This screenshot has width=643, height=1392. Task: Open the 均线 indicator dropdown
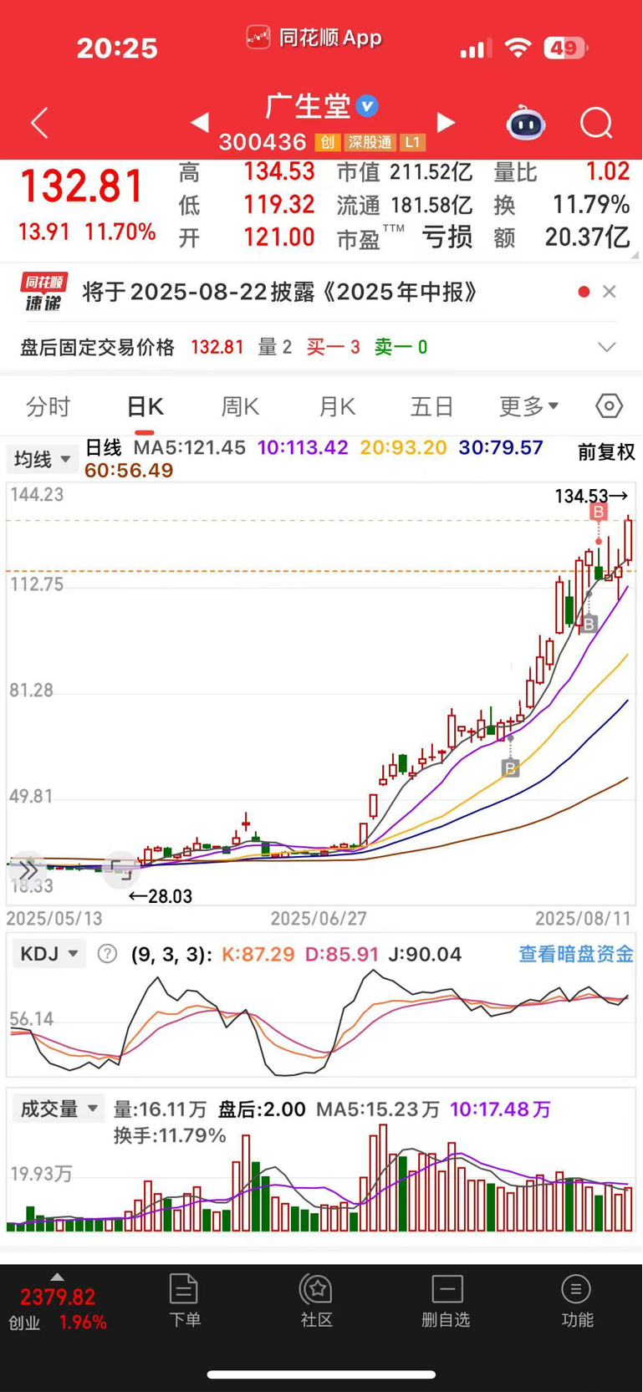pos(42,459)
